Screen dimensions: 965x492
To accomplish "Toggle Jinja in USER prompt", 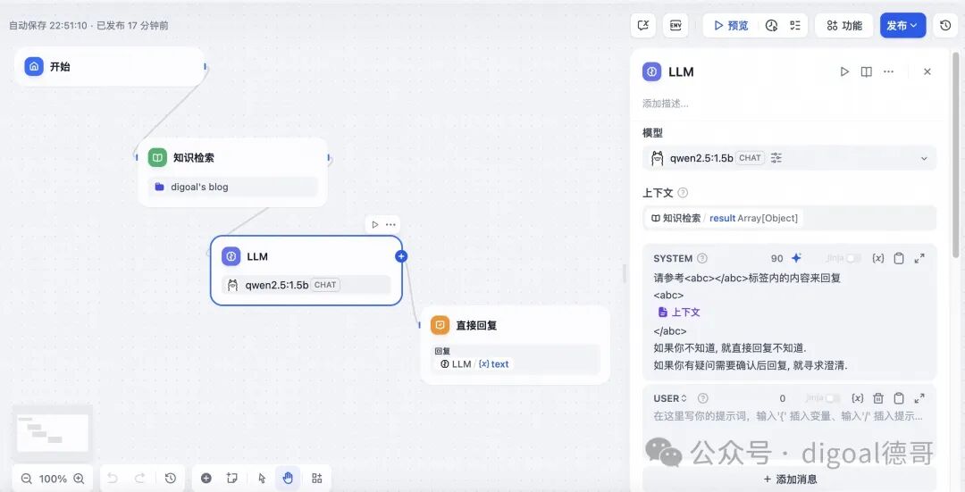I will tap(832, 398).
